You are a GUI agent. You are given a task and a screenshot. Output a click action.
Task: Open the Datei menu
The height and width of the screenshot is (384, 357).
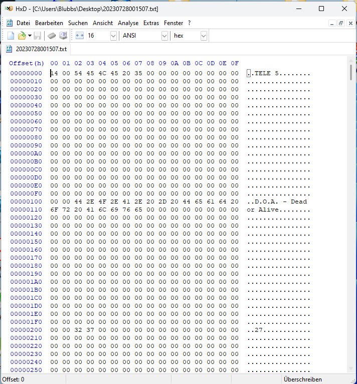(x=23, y=23)
